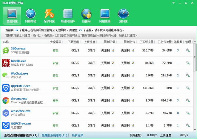Screen dimensions: 197x139
Task: Edit download limit for QQPCTray.exe
Action: click(113, 126)
